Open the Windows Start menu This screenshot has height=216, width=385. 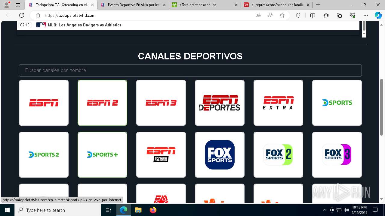pos(7,210)
